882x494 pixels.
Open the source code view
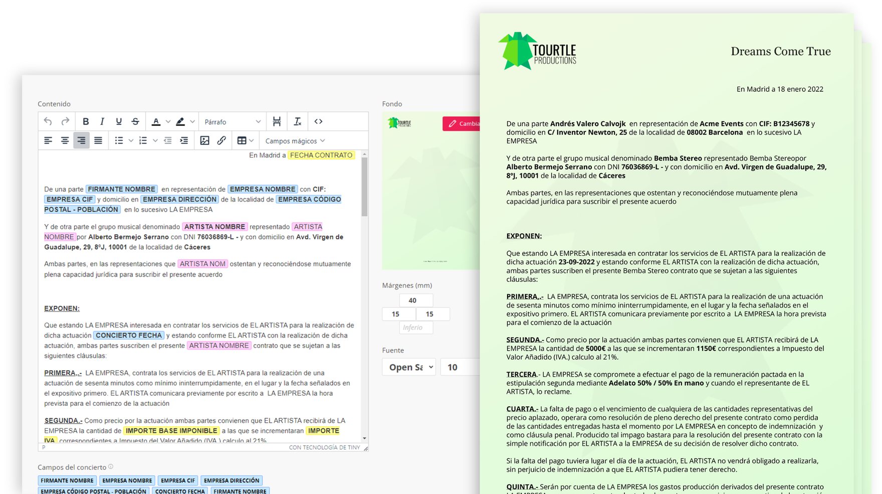(318, 121)
